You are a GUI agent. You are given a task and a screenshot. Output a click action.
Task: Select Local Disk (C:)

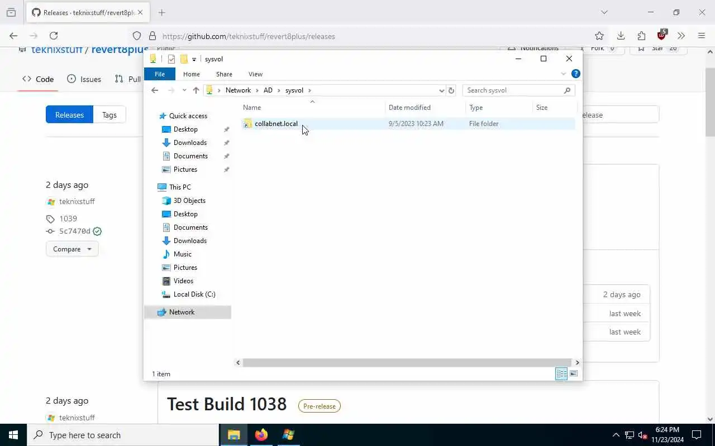194,294
